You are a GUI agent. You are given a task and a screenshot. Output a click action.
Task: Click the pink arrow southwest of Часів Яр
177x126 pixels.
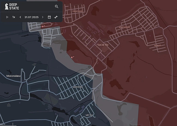click(73, 57)
